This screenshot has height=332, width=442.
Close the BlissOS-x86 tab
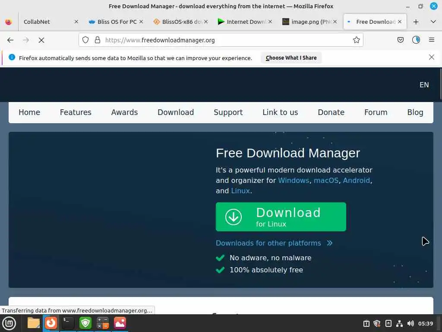[206, 22]
